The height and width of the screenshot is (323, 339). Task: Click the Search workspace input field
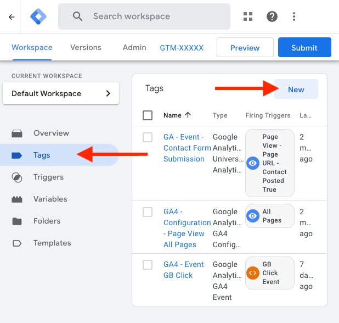point(154,16)
